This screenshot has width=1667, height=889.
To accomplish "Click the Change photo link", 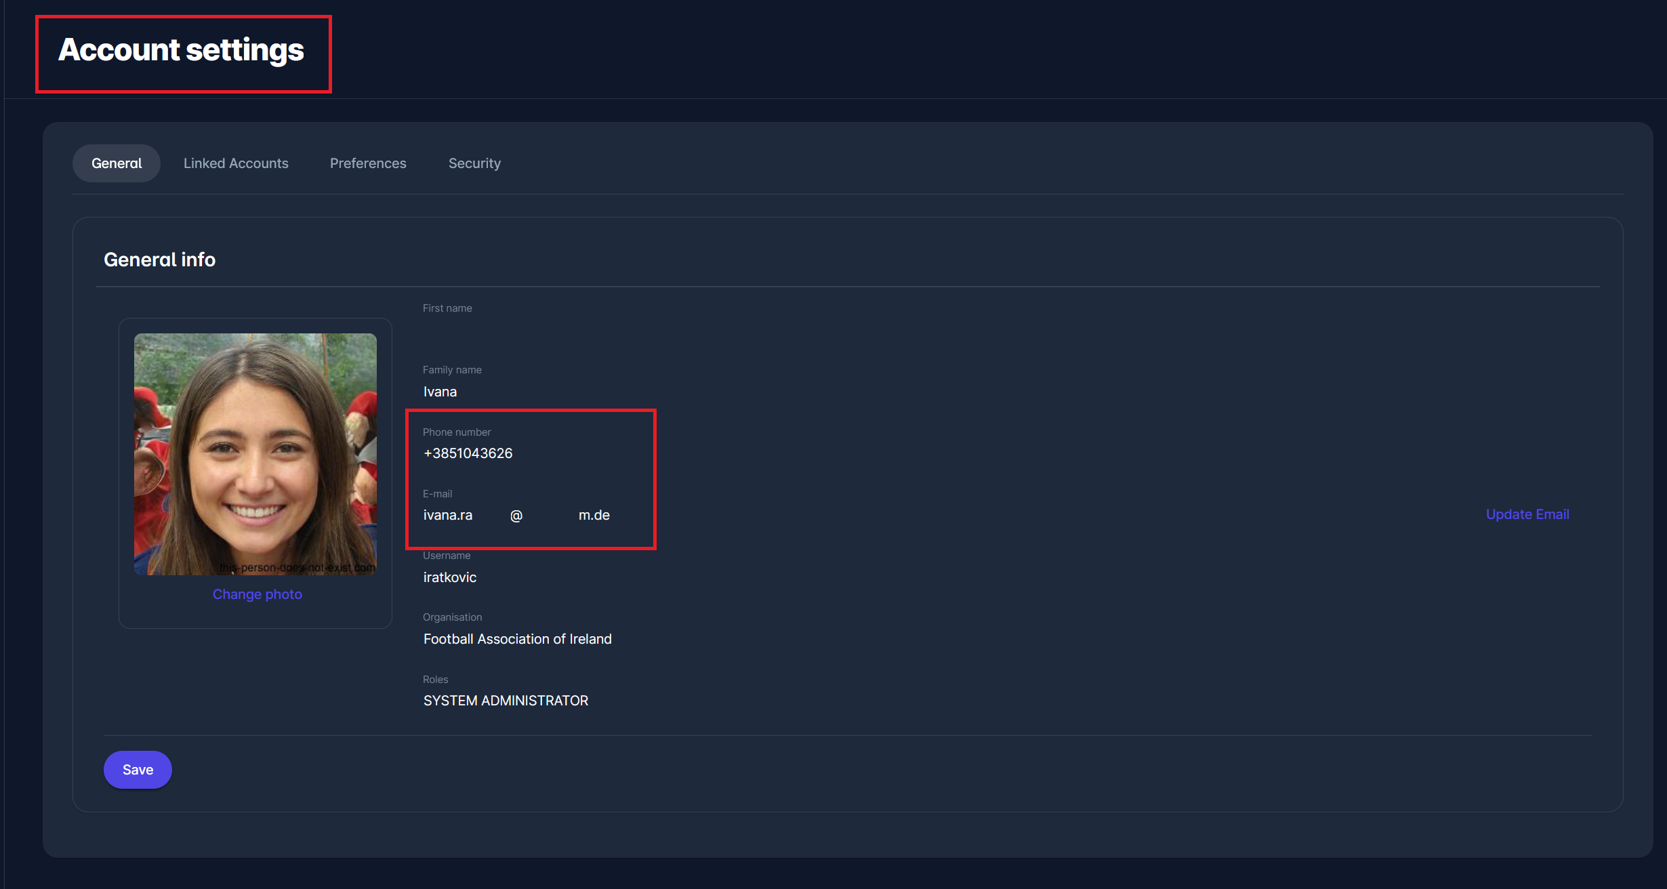I will point(257,594).
